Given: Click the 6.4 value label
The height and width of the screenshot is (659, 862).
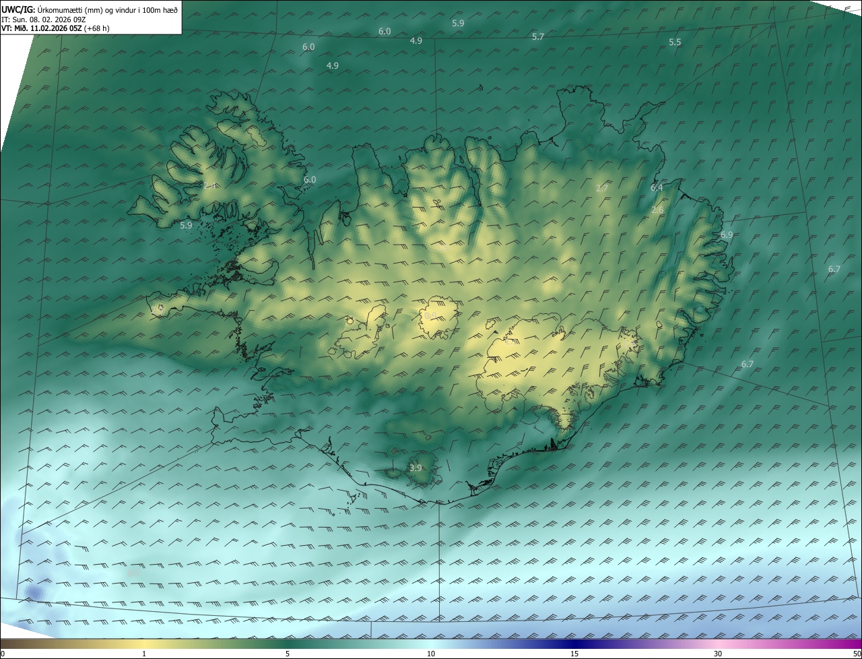Looking at the screenshot, I should tap(657, 188).
